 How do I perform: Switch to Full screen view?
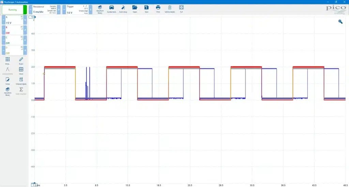[x=181, y=9]
